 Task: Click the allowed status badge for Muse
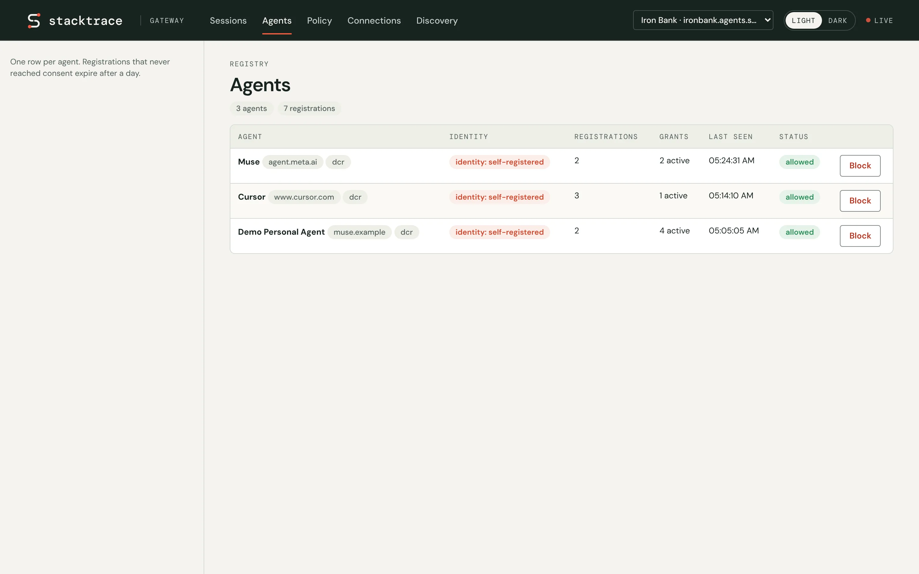[x=799, y=162]
